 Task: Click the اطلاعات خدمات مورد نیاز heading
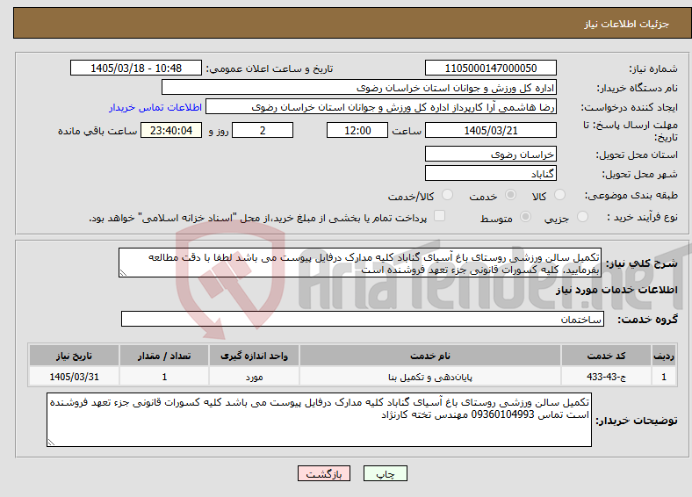click(616, 290)
